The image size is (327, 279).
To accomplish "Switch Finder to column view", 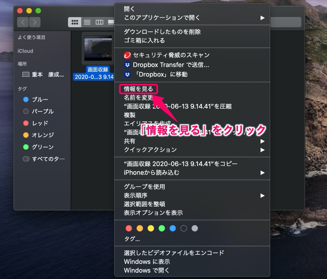I will (x=99, y=22).
